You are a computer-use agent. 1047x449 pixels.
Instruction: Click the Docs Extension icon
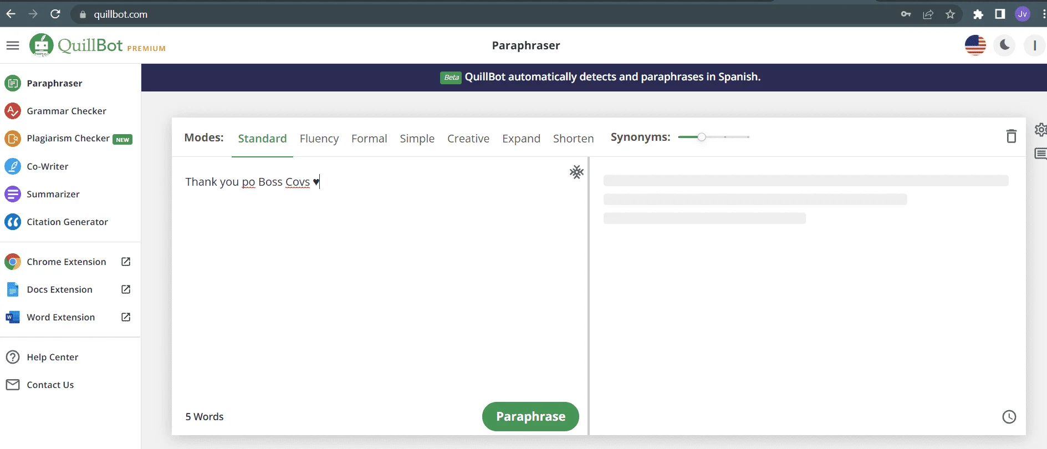pyautogui.click(x=13, y=289)
